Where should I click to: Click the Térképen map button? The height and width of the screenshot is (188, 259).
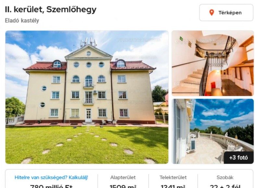tap(226, 13)
